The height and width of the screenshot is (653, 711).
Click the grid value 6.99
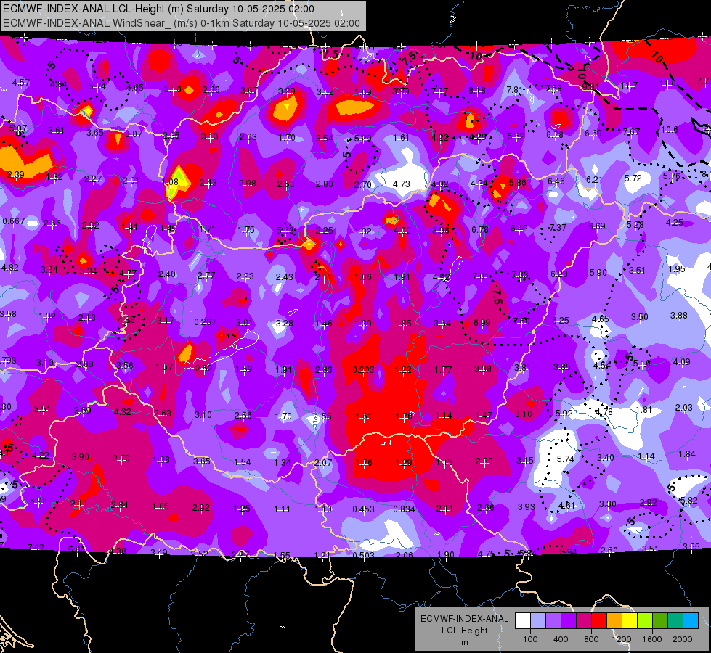click(482, 323)
